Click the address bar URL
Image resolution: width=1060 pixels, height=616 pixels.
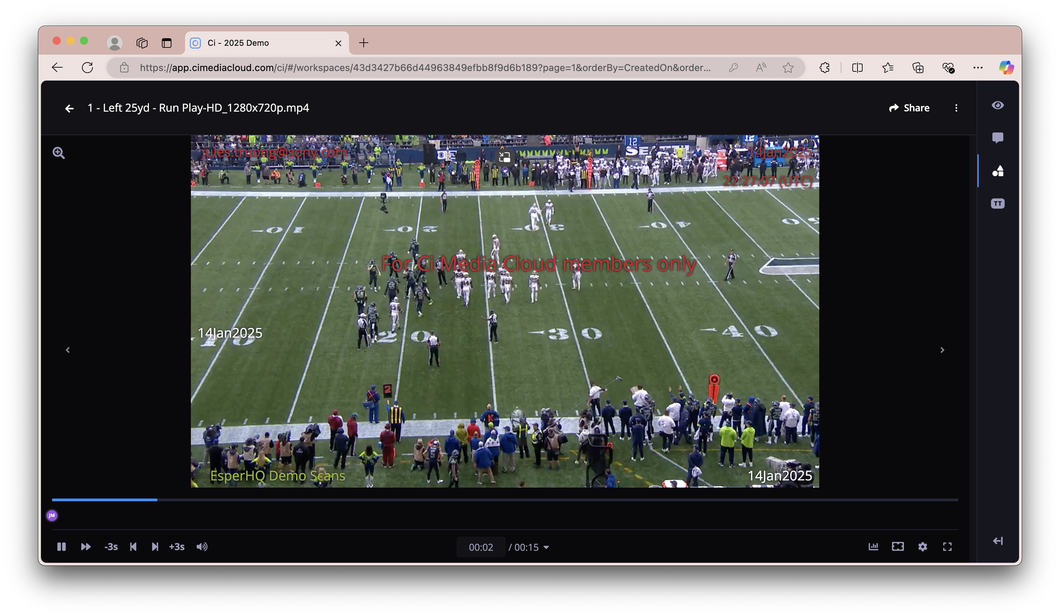point(425,68)
